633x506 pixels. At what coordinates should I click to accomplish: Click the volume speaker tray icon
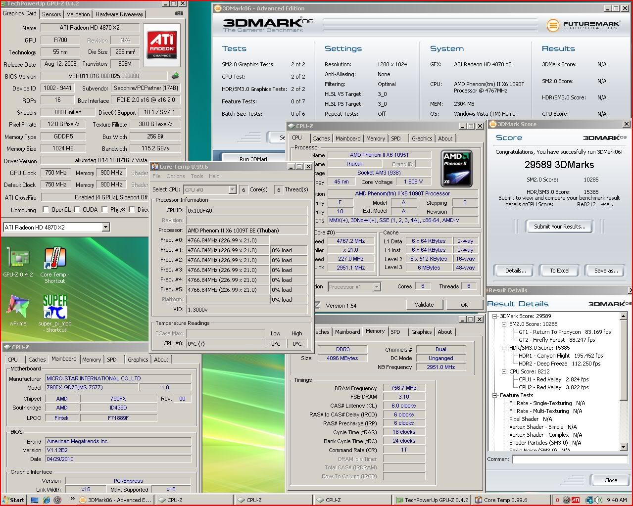coord(599,500)
